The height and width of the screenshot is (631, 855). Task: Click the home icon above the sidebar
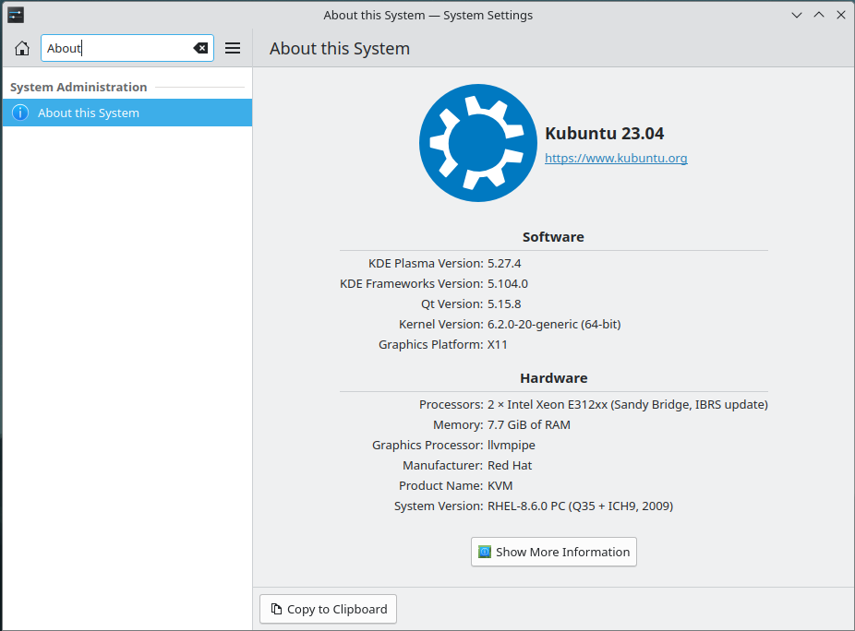21,48
